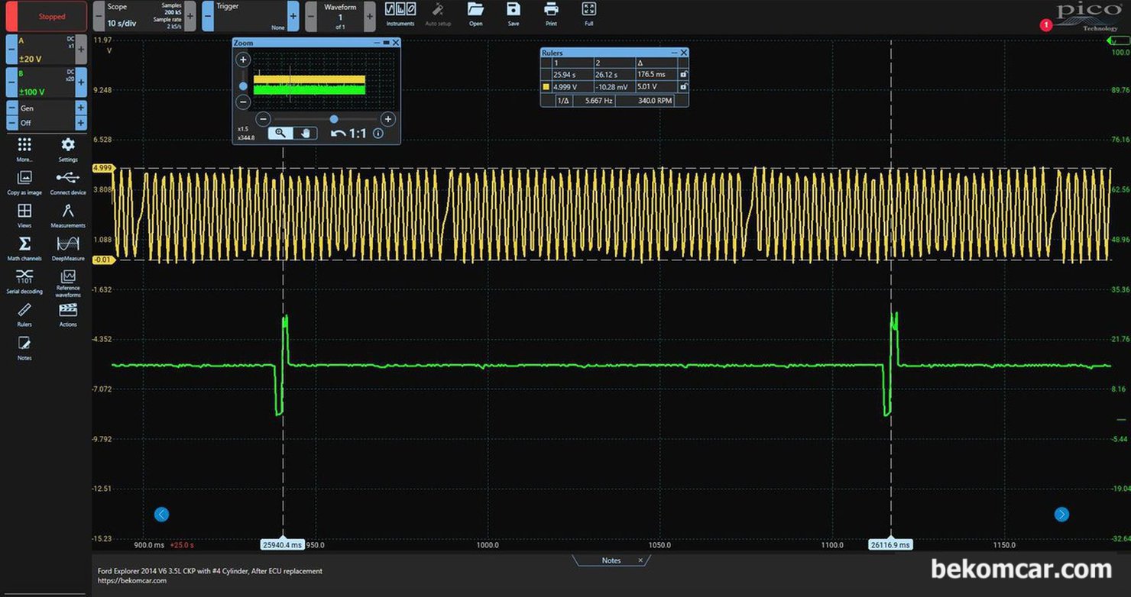Open Channel B ±100 V options
Screen dimensions: 1131x597
pyautogui.click(x=47, y=82)
